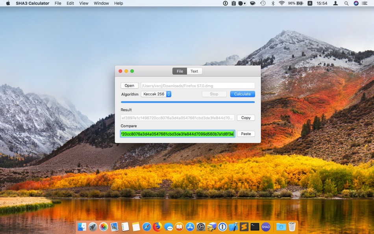Click the Safari compass icon in Dock
Screen dimensions: 374x234
tap(147, 227)
